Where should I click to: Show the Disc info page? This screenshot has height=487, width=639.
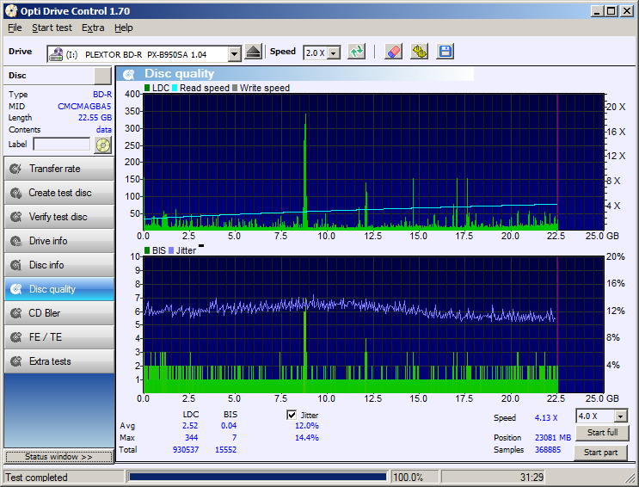(x=59, y=265)
